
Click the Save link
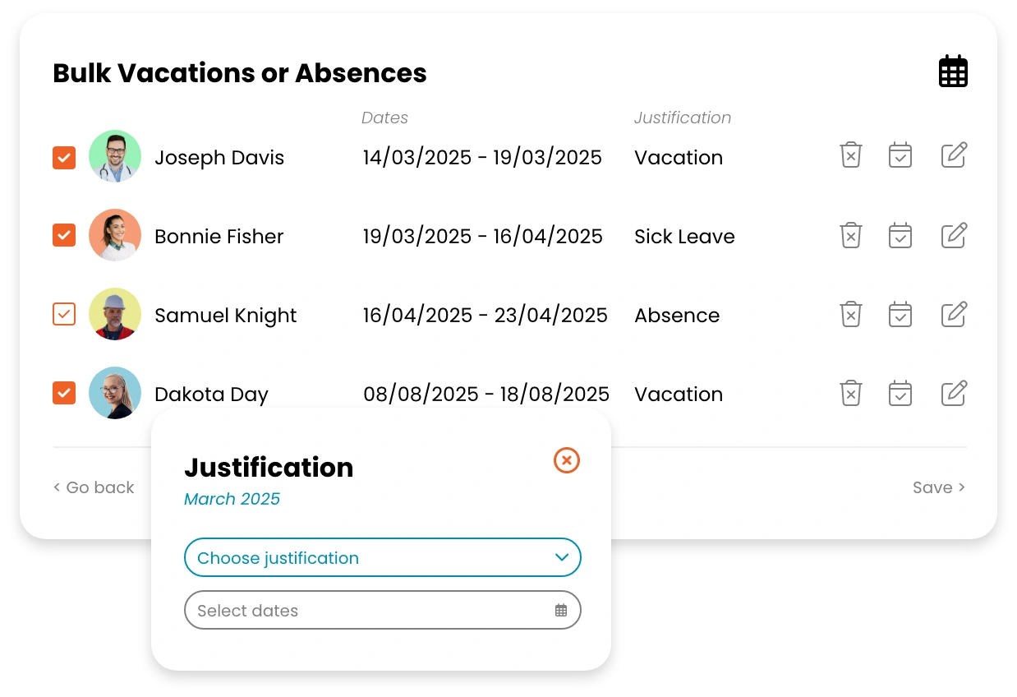938,487
